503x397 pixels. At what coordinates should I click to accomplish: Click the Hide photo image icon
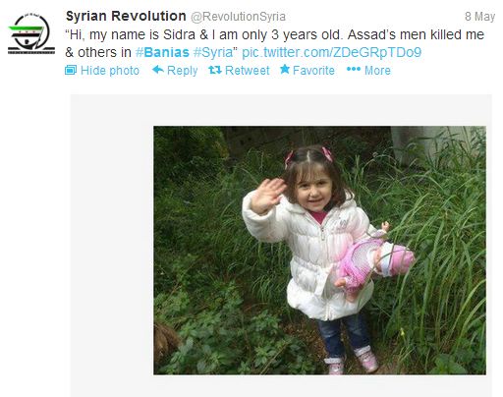tap(71, 70)
